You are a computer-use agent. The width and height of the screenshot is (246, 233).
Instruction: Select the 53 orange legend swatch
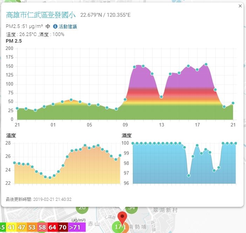[x=32, y=227]
